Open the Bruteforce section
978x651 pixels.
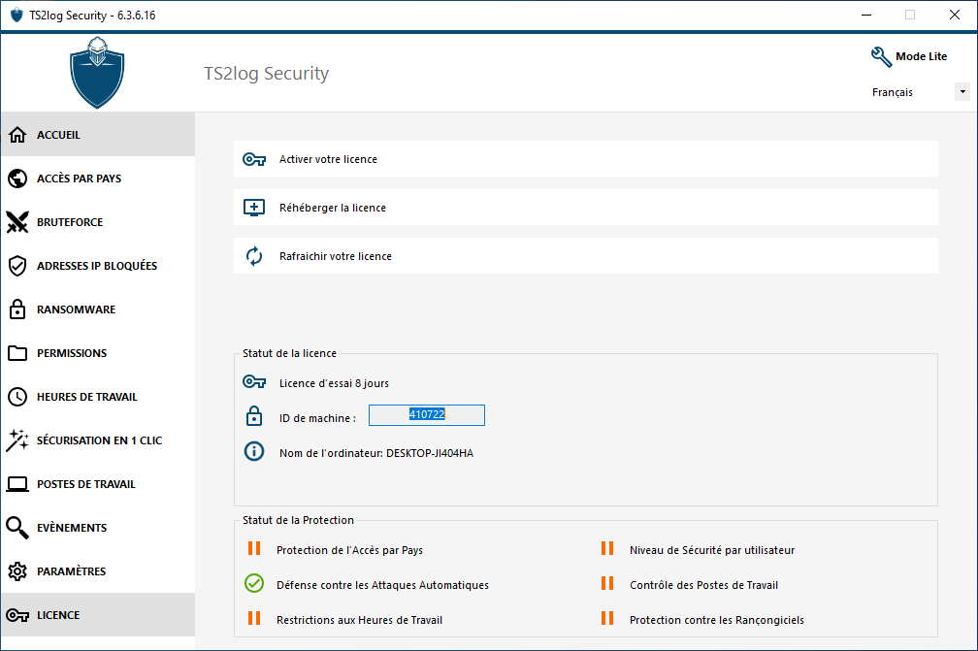pos(98,222)
